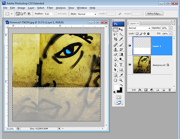Open the Filter menu
Viewport: 180px width, 139px height.
(50, 8)
